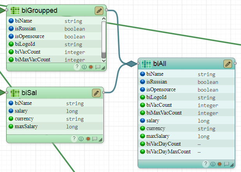Open help question mark on biGroupped
Image resolution: width=241 pixels, height=172 pixels.
click(77, 67)
